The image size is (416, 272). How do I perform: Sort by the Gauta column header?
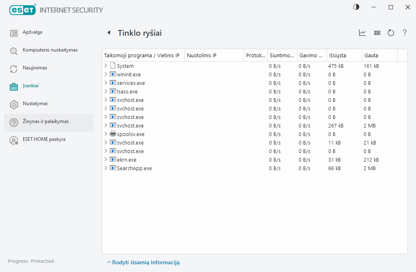[x=371, y=55]
